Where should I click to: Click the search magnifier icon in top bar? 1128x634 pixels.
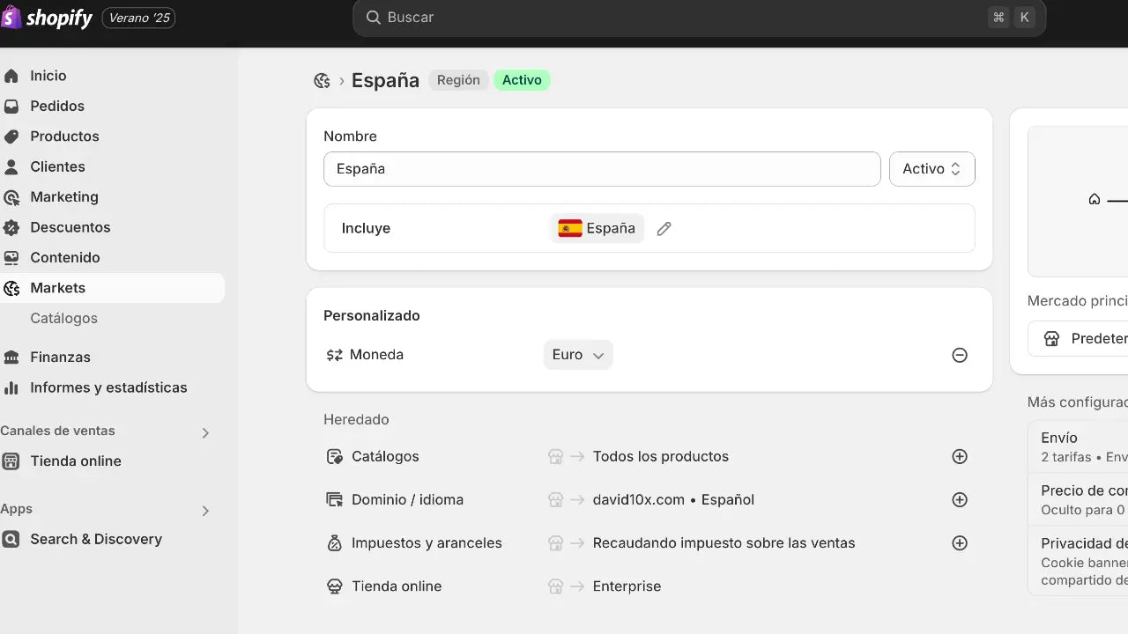click(373, 17)
